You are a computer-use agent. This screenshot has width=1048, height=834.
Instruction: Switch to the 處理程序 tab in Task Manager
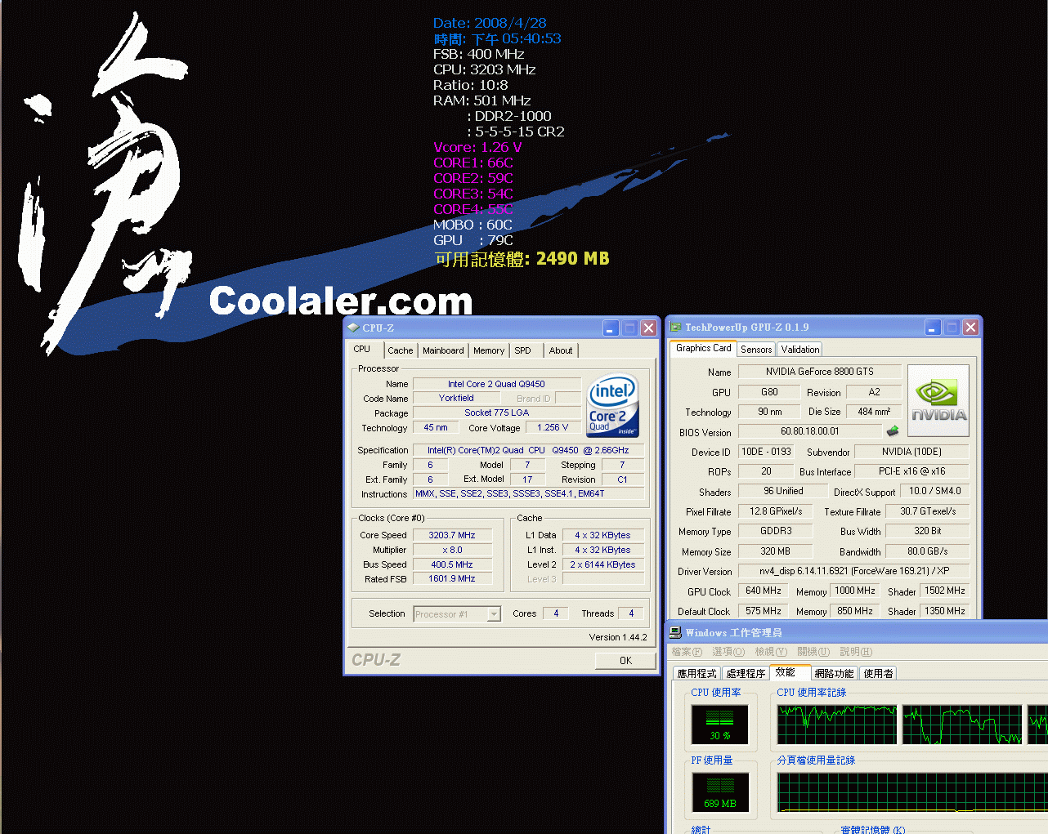click(x=746, y=674)
